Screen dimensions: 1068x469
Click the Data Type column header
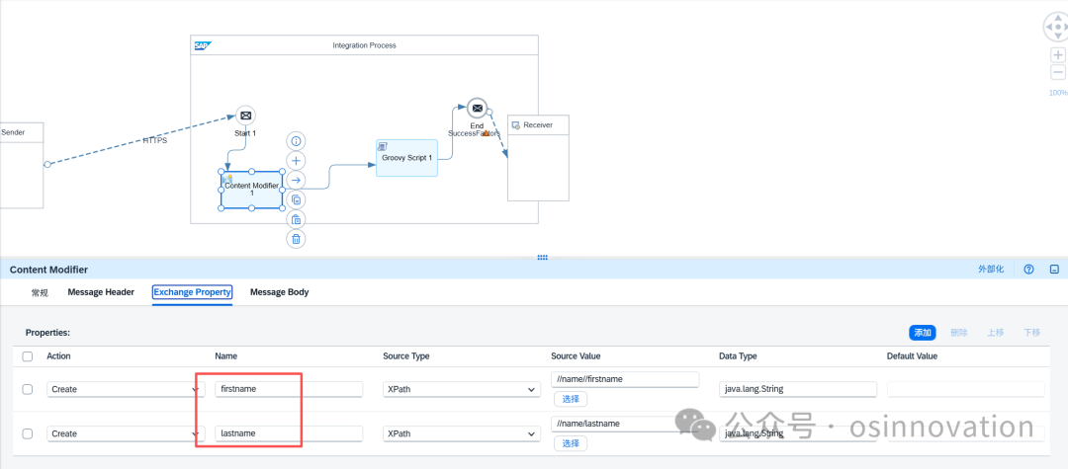pyautogui.click(x=738, y=356)
